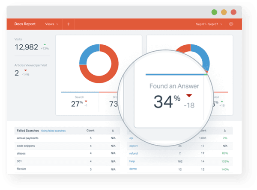The height and width of the screenshot is (190, 257).
Task: Click the green up arrow beside visits +72%
Action: (x=45, y=44)
